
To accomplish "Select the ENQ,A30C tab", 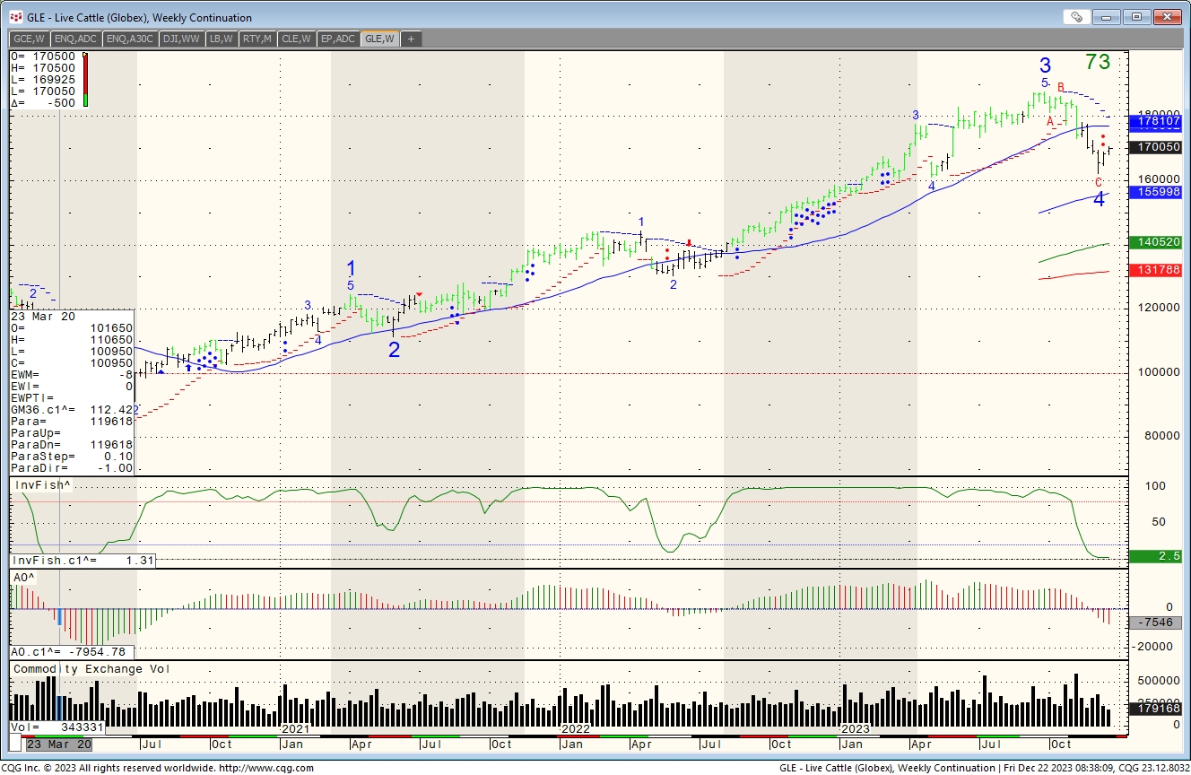I will [129, 39].
